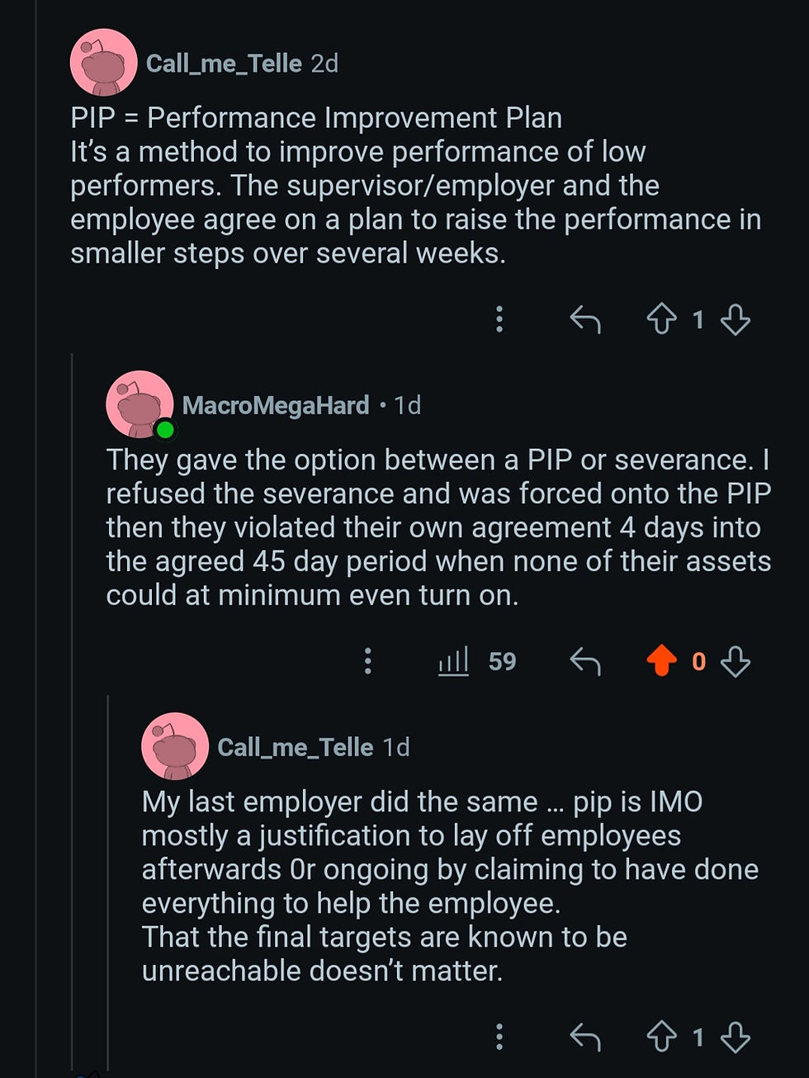This screenshot has height=1078, width=809.
Task: Click the green online indicator on MacroMegaHard's avatar
Action: click(165, 428)
